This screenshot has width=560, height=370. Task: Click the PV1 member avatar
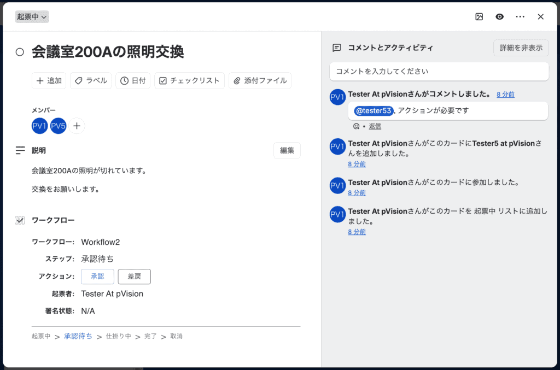point(39,126)
